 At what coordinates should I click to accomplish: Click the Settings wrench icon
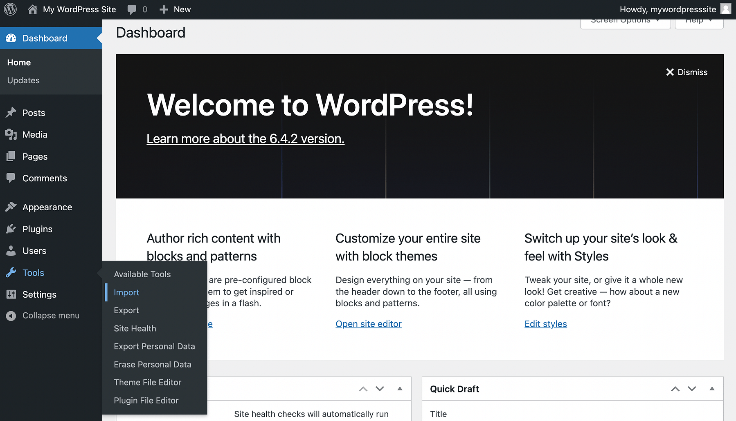coord(12,294)
